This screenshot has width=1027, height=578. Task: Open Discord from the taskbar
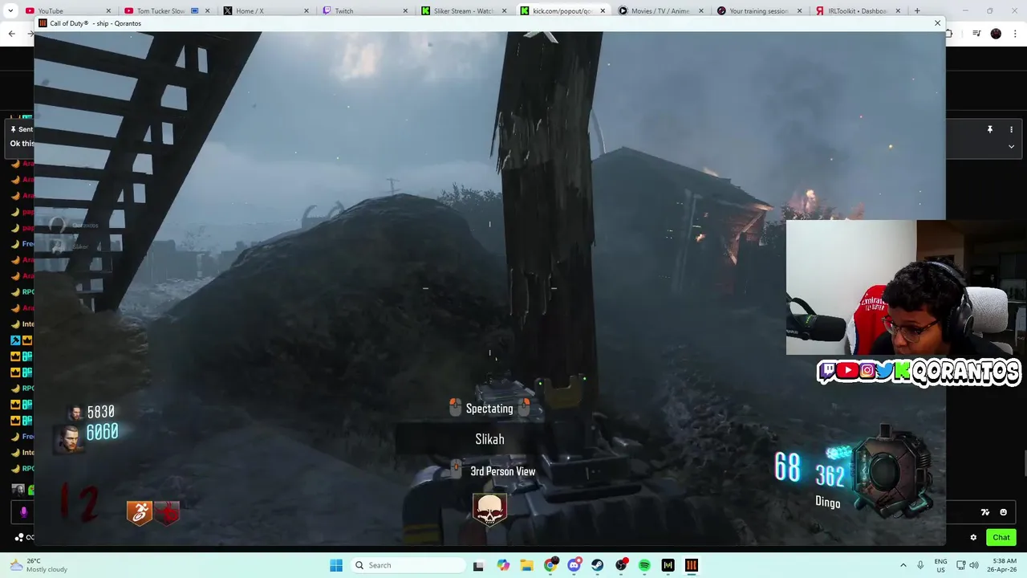(574, 565)
